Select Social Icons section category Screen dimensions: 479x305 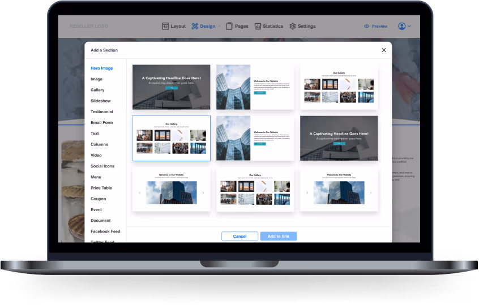coord(102,166)
